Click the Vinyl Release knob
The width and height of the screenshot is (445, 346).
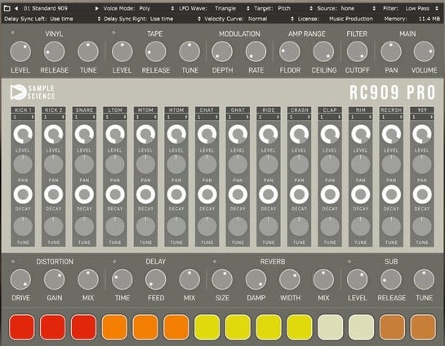54,51
